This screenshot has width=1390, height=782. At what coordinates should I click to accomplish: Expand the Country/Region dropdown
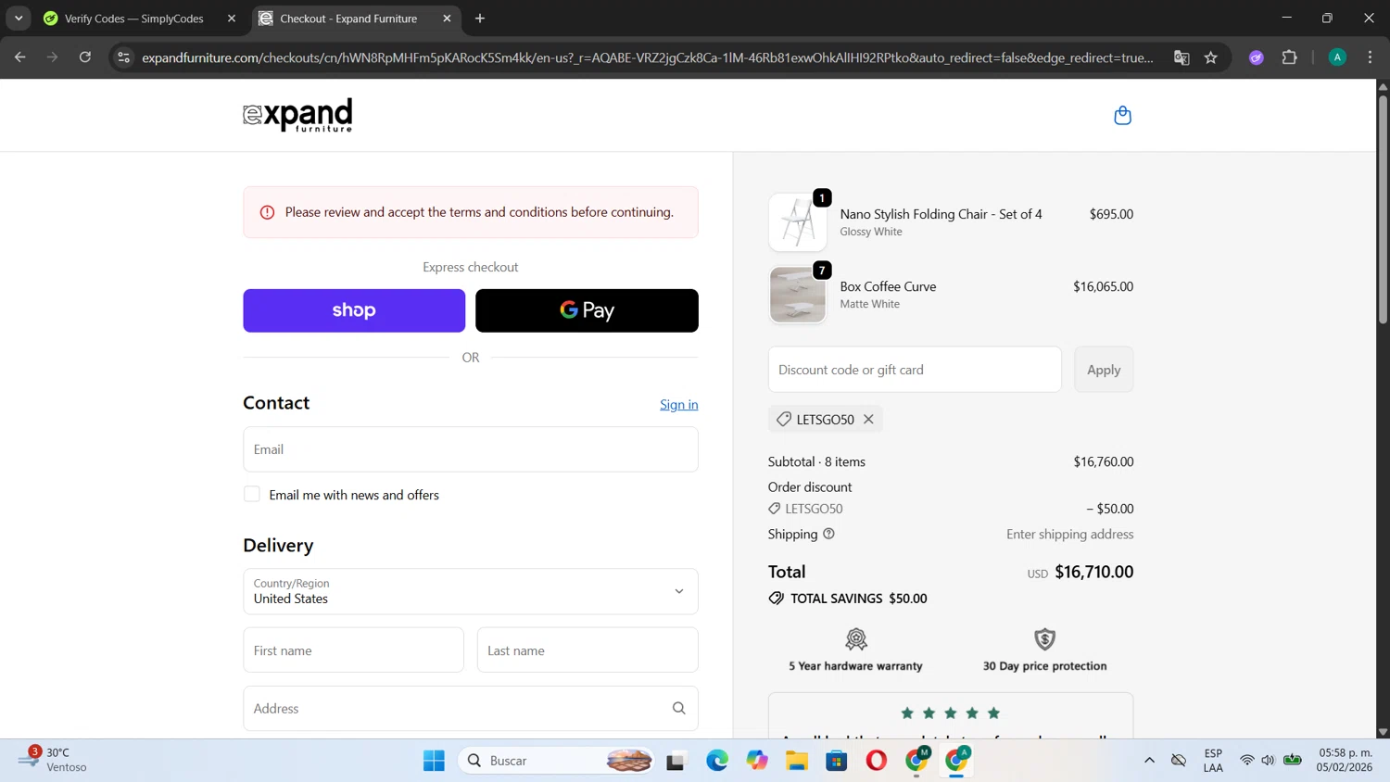click(x=471, y=591)
